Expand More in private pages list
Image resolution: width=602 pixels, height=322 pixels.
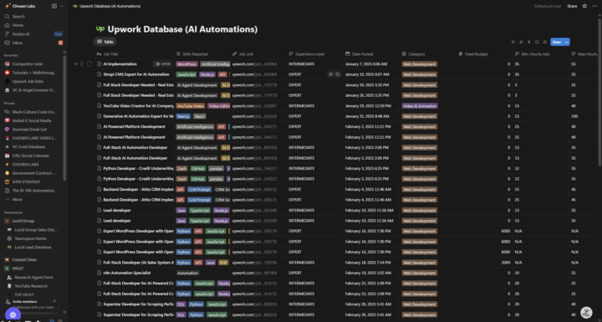(x=17, y=199)
